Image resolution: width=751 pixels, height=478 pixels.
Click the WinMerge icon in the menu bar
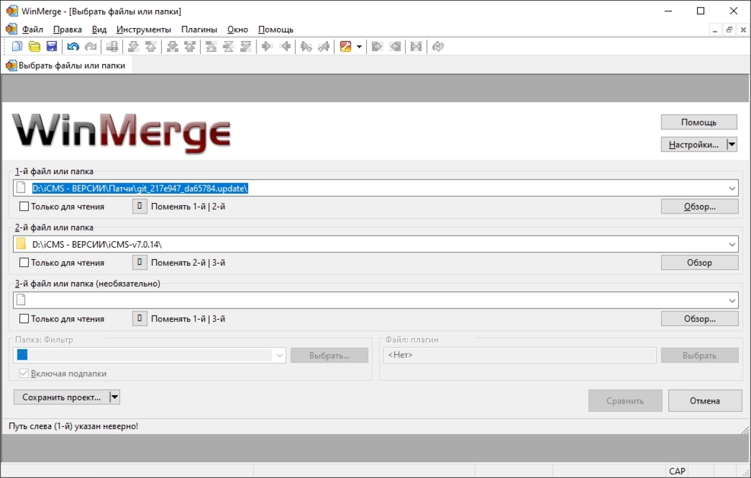click(x=11, y=29)
